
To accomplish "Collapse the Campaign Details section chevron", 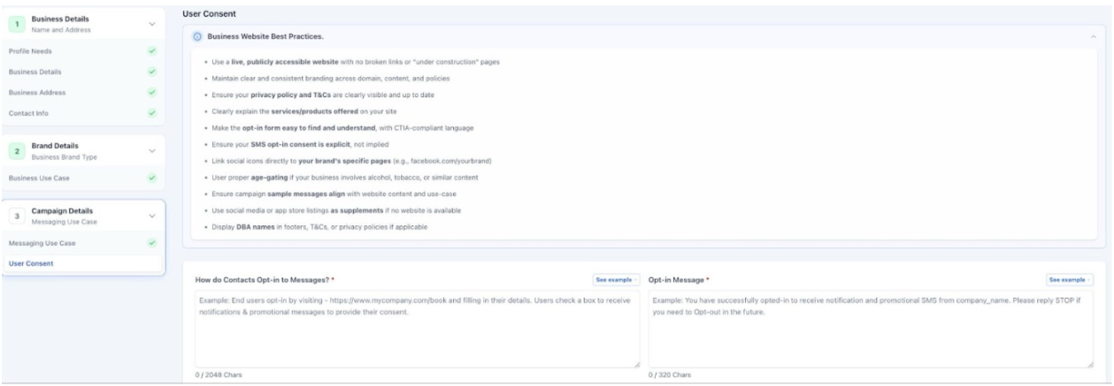I will (x=152, y=217).
